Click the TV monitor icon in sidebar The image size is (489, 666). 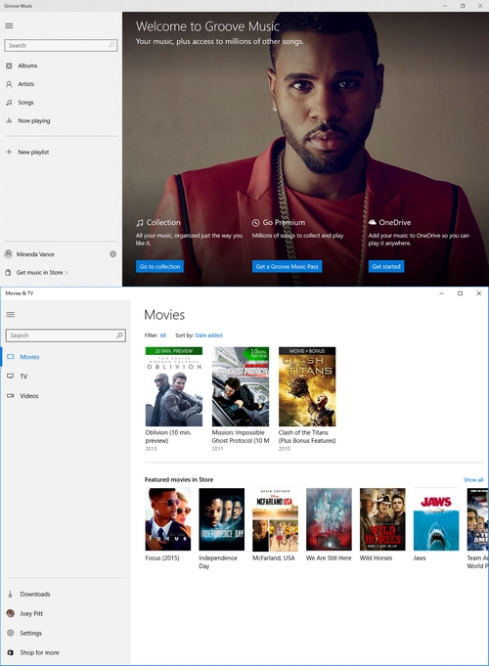(x=11, y=377)
